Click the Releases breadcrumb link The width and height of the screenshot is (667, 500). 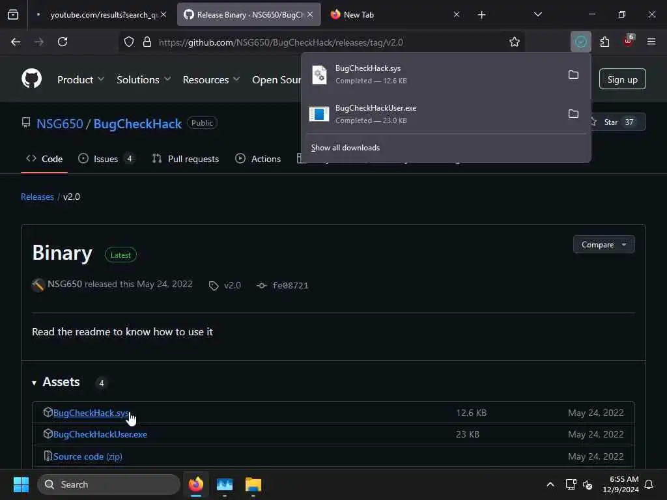click(37, 197)
